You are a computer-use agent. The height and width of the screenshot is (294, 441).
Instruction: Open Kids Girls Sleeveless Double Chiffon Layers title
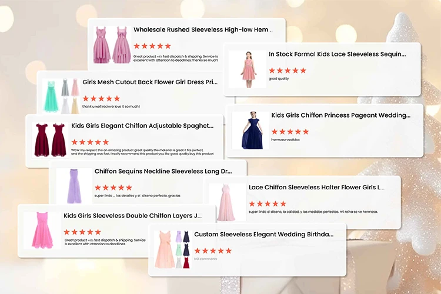click(x=132, y=216)
